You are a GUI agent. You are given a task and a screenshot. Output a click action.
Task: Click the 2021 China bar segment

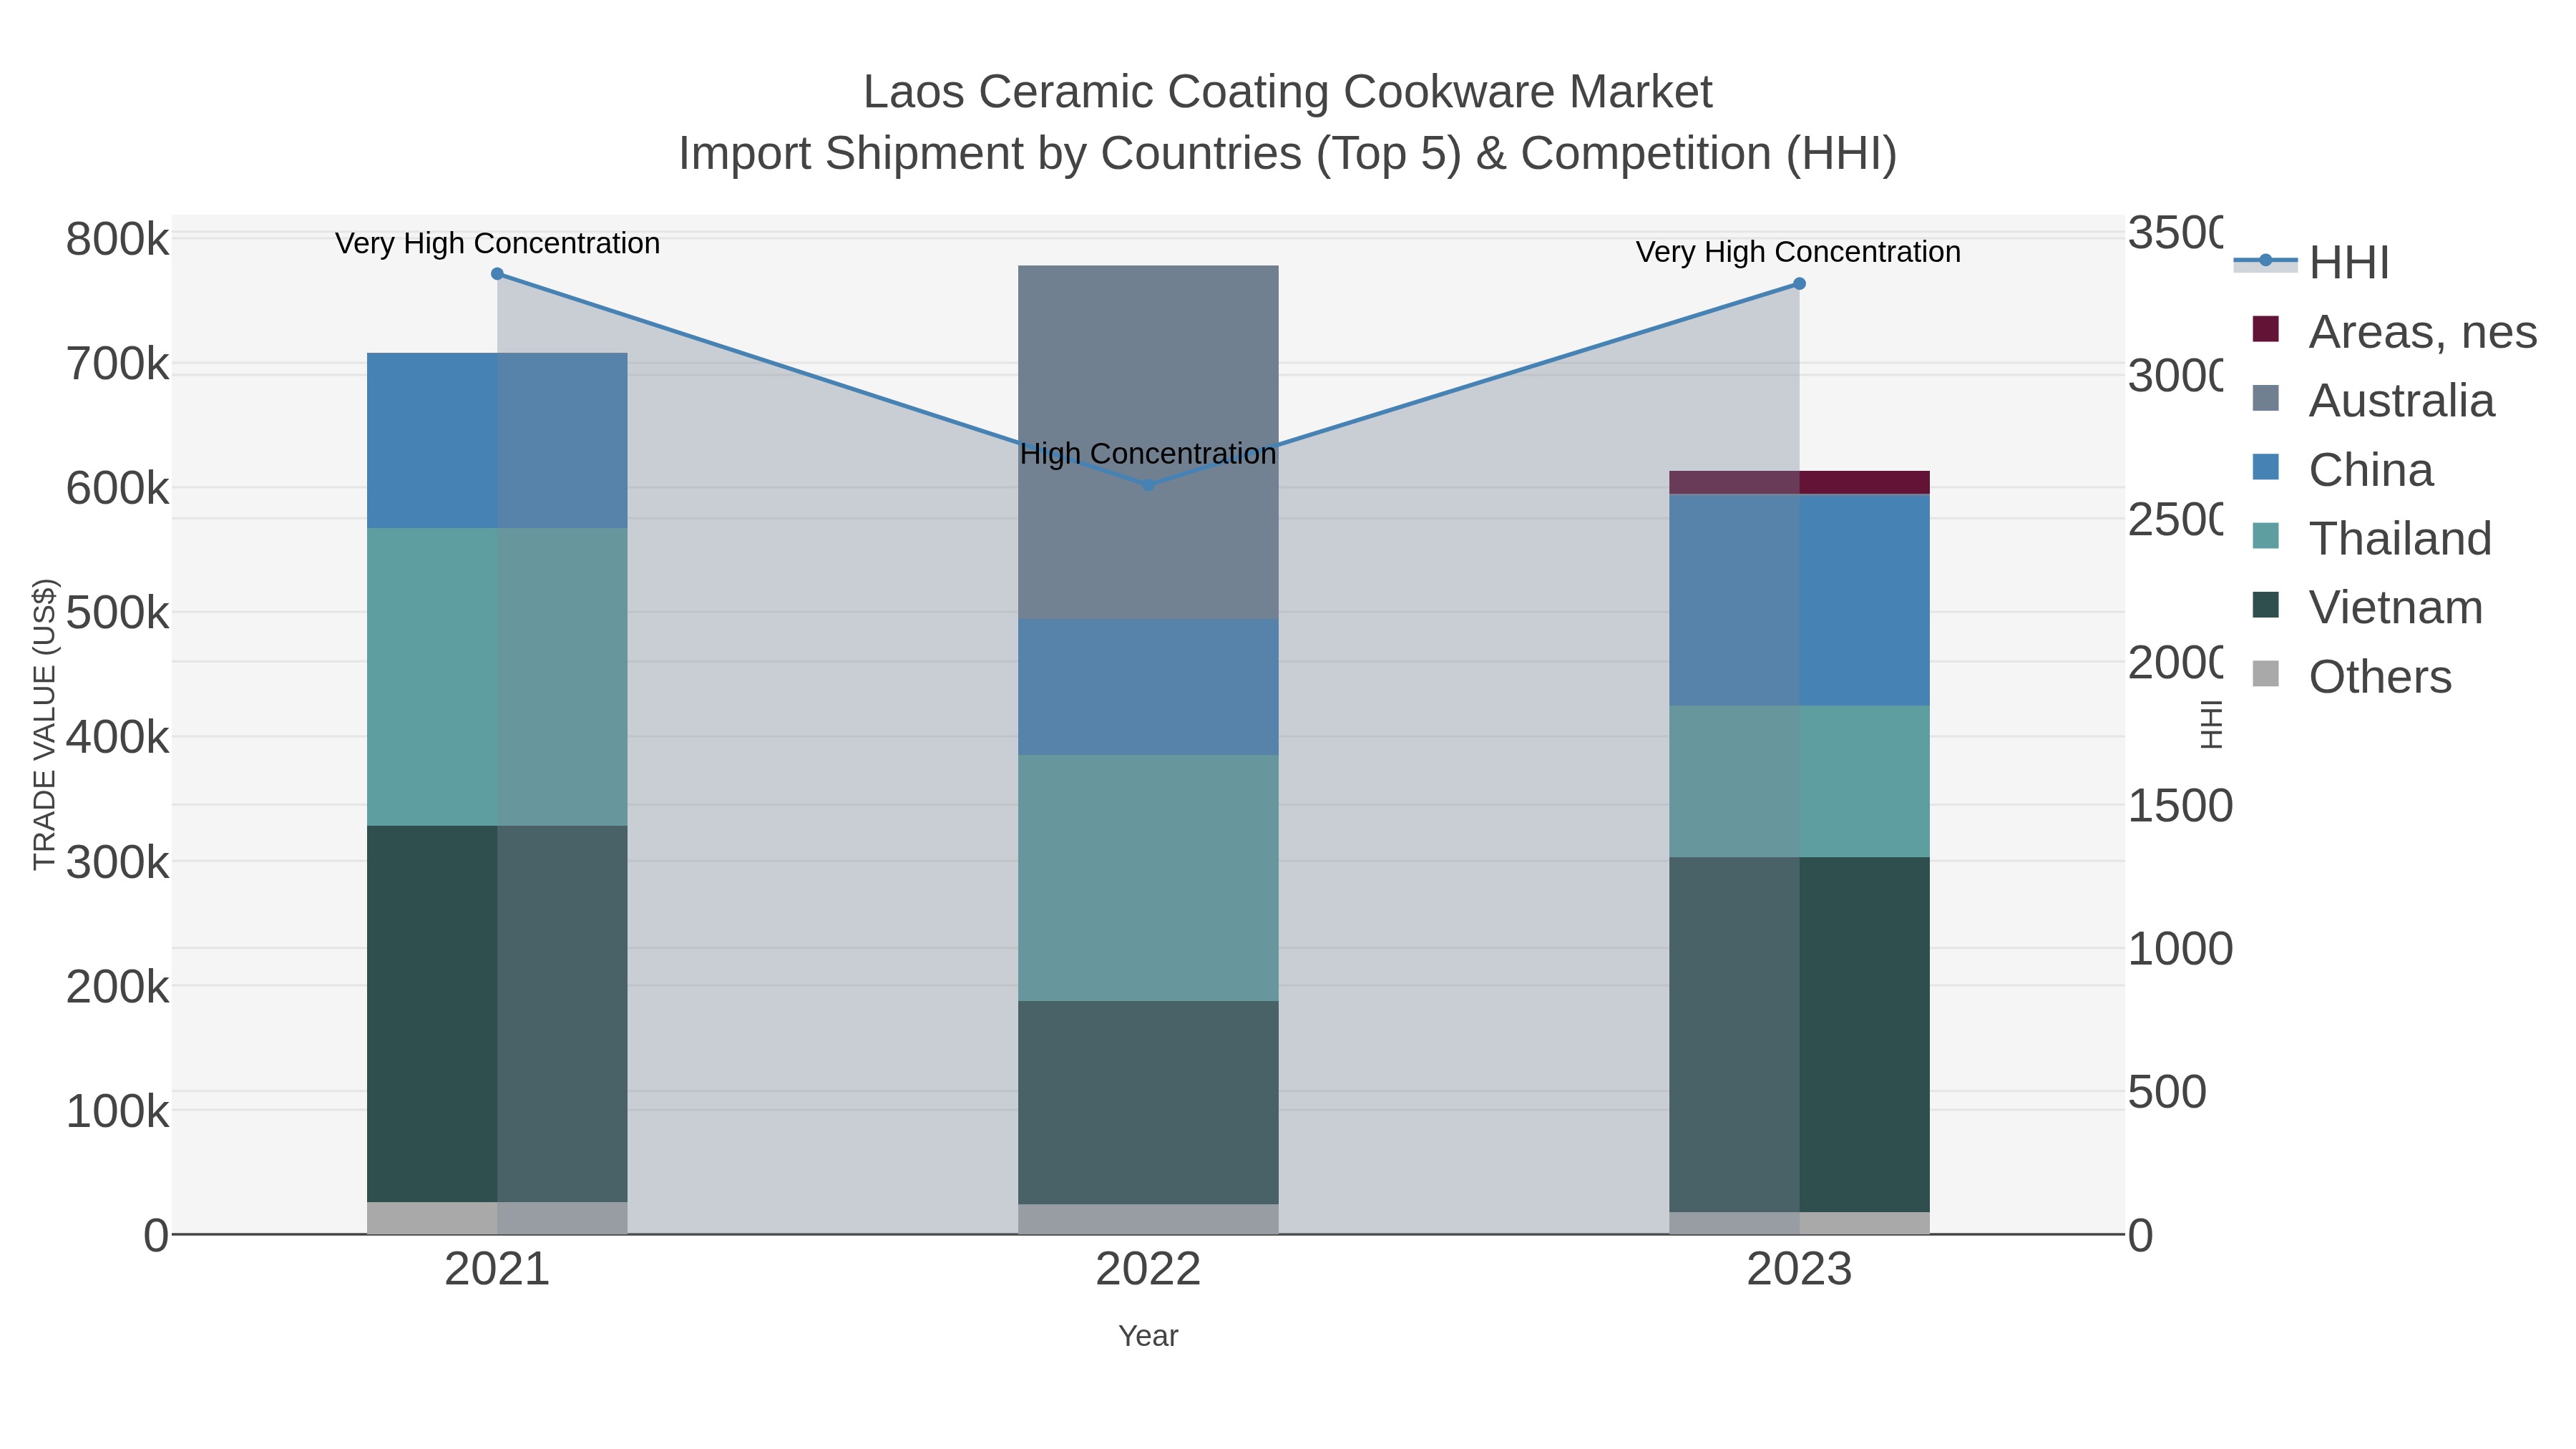pyautogui.click(x=497, y=441)
